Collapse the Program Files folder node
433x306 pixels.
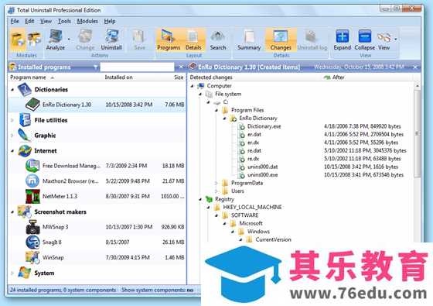point(216,110)
